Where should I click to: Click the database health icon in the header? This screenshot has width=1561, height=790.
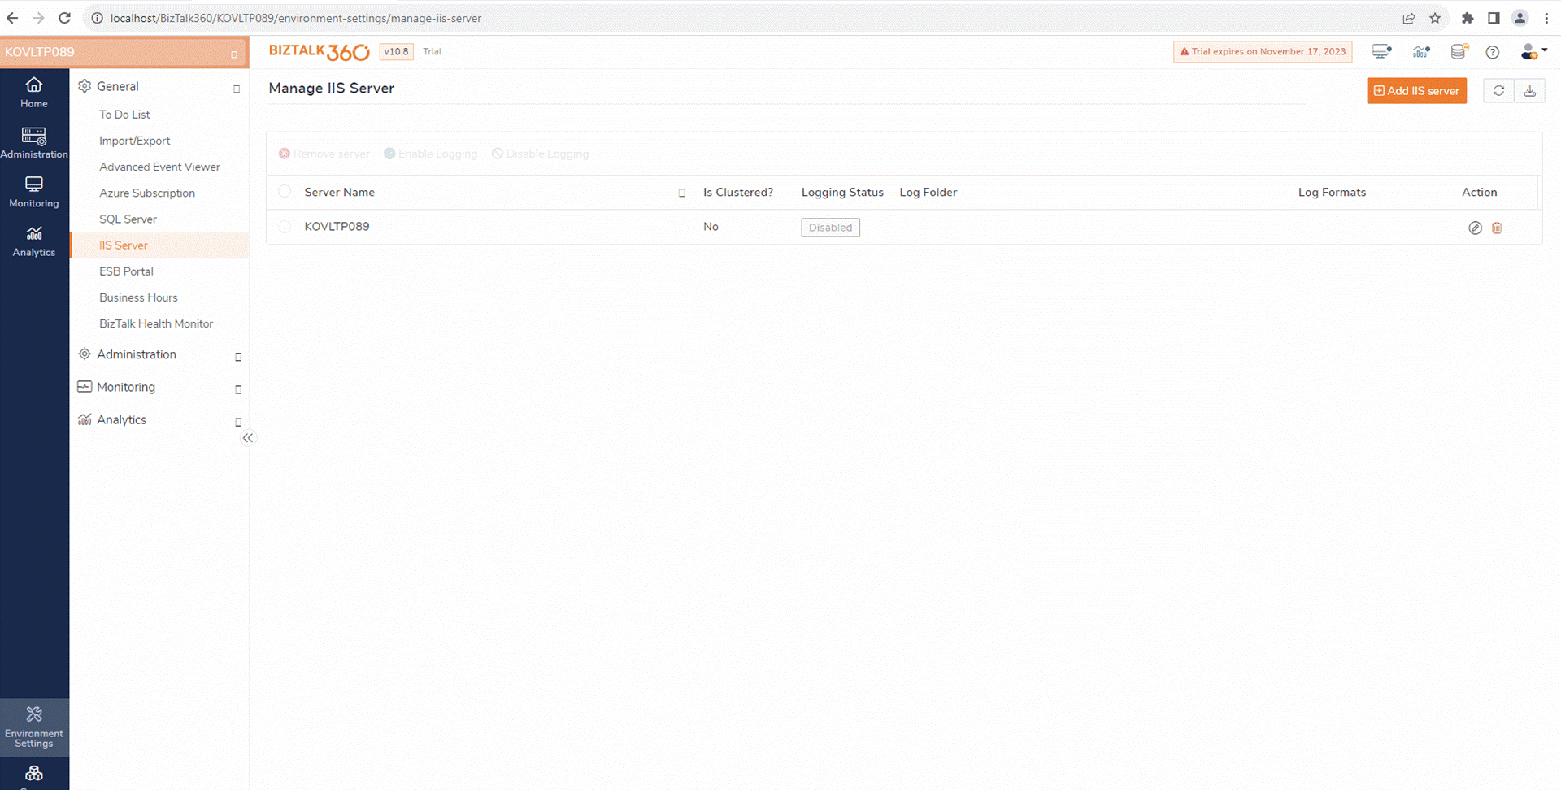[x=1458, y=51]
